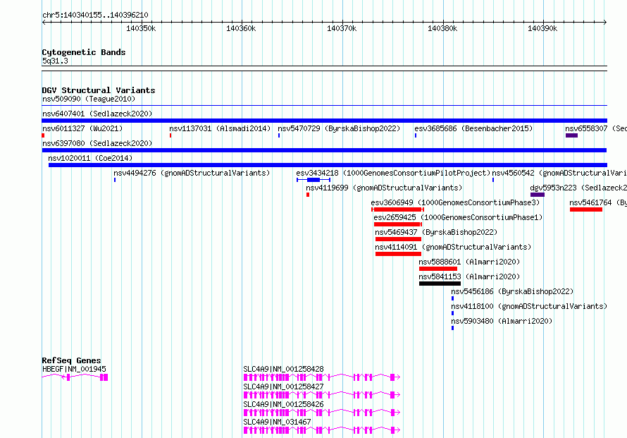This screenshot has width=627, height=438.
Task: Click esv3434218 (1000GenomesConsortiumPilotProject) label
Action: coord(393,173)
